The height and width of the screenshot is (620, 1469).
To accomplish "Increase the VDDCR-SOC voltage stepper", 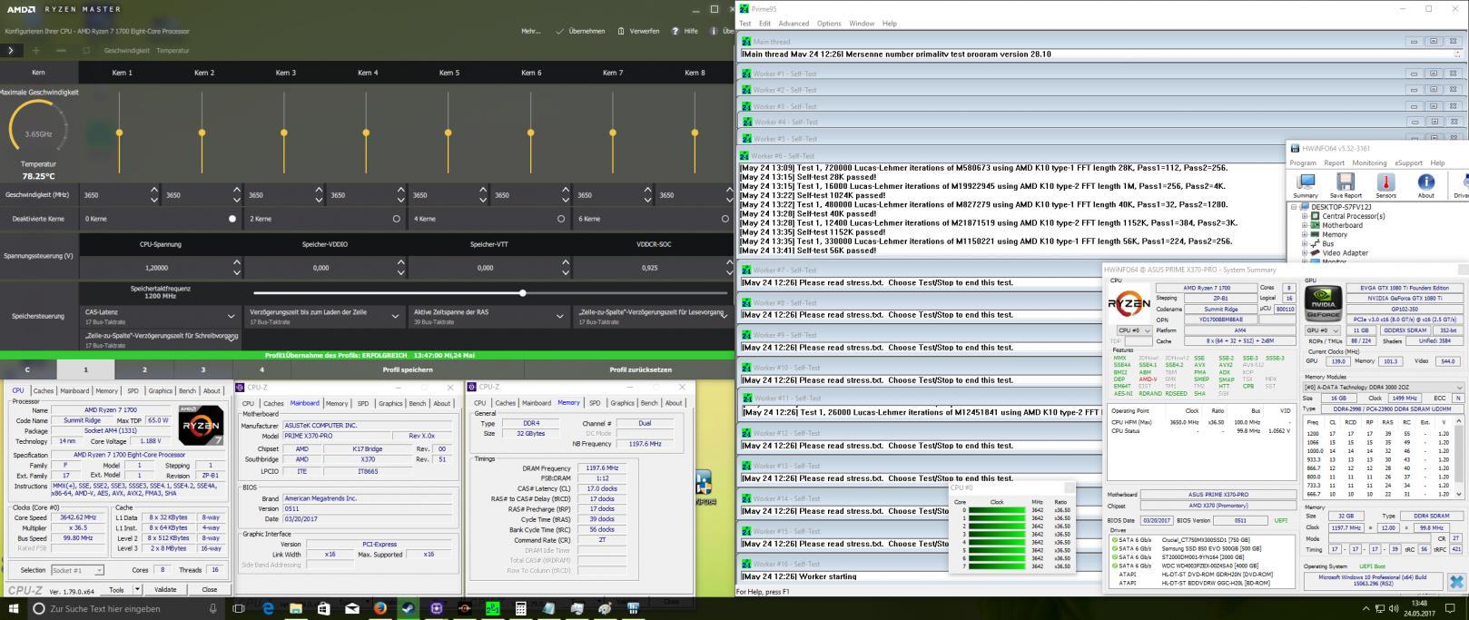I will [728, 263].
